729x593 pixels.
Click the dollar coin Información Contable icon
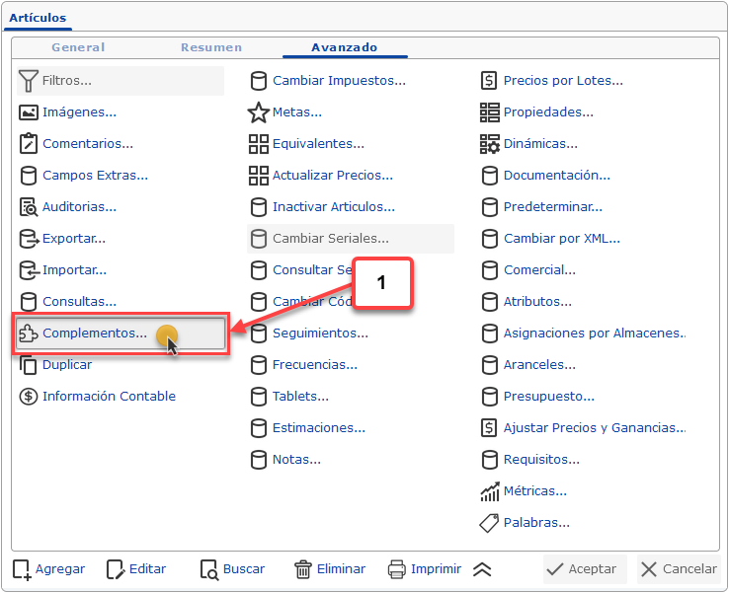coord(29,396)
